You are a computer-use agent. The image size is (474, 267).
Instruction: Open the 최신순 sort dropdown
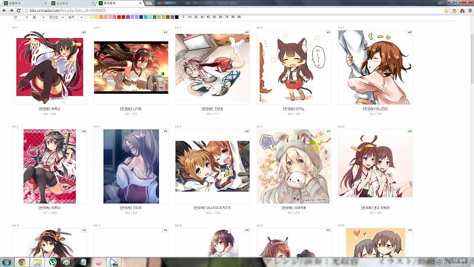coord(55,17)
